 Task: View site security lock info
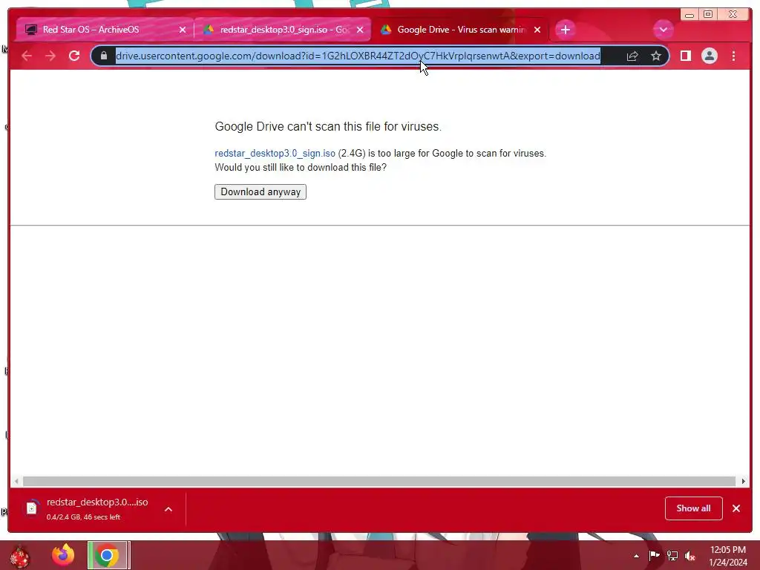pyautogui.click(x=103, y=56)
